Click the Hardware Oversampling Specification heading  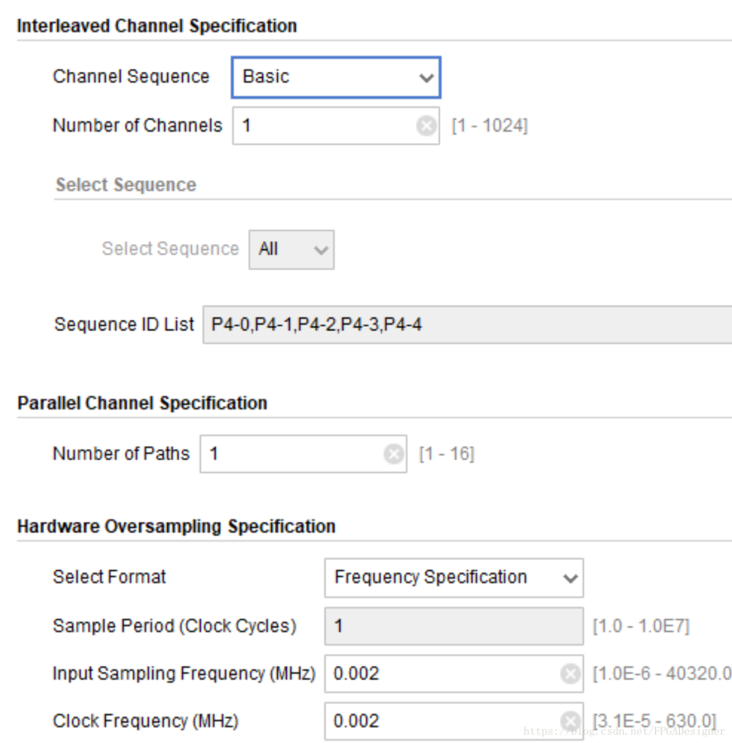pos(176,527)
